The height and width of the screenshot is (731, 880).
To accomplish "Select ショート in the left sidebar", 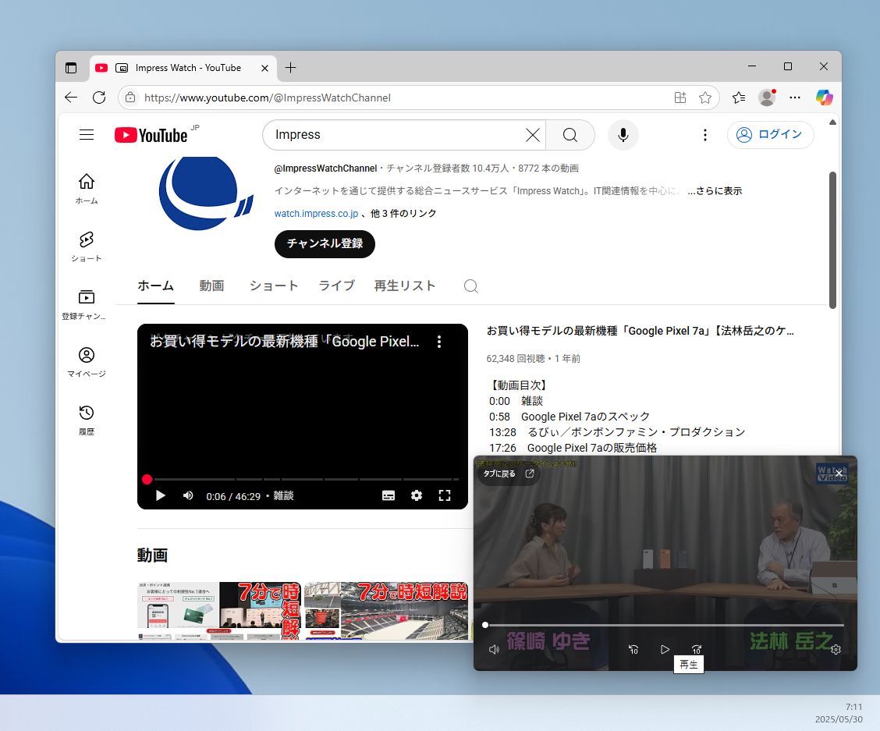I will click(86, 247).
